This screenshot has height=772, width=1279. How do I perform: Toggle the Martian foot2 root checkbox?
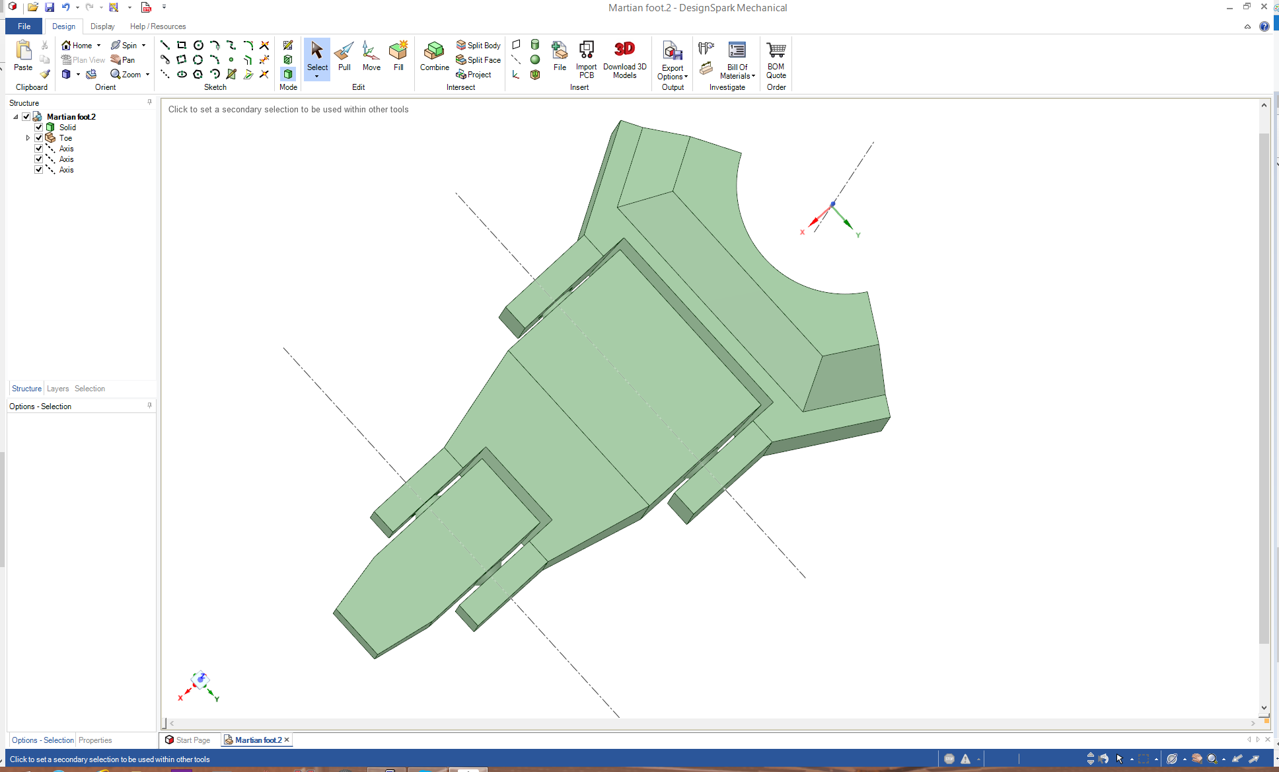tap(26, 116)
